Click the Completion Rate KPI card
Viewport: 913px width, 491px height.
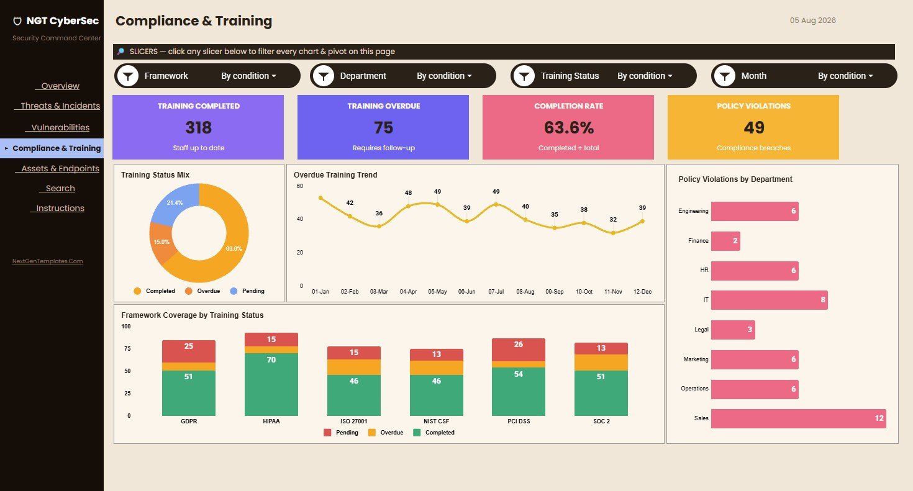click(x=568, y=127)
